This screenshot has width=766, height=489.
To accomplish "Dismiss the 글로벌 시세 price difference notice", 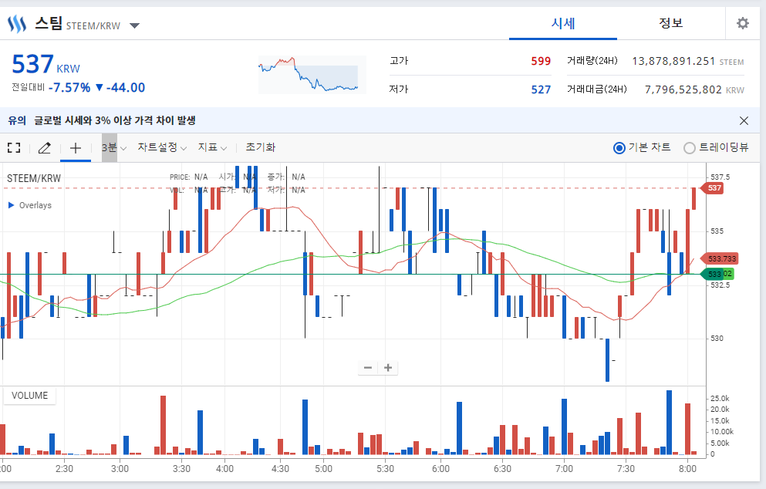I will (744, 120).
